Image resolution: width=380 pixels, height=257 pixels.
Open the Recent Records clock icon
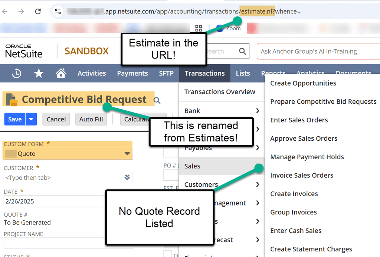pos(17,73)
